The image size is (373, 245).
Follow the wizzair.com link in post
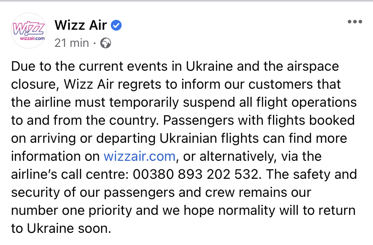click(x=139, y=156)
